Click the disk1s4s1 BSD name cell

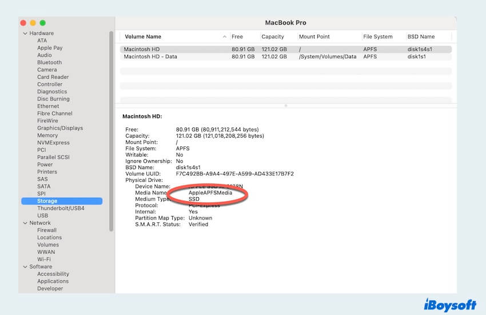point(420,49)
